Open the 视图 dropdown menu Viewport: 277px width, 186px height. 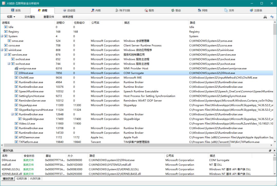pyautogui.click(x=11, y=17)
